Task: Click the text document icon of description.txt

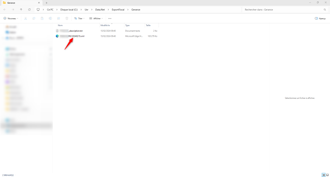Action: 57,31
